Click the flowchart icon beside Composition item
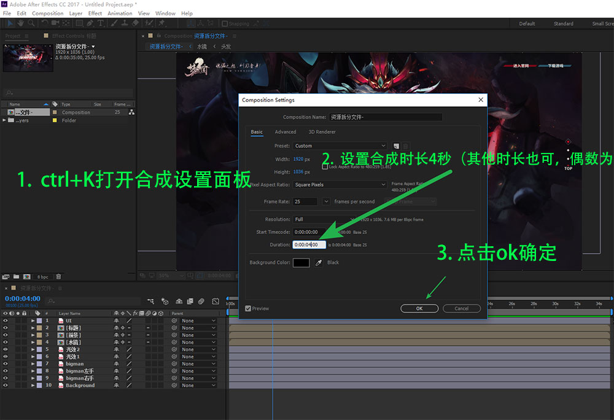This screenshot has width=614, height=420. click(131, 112)
